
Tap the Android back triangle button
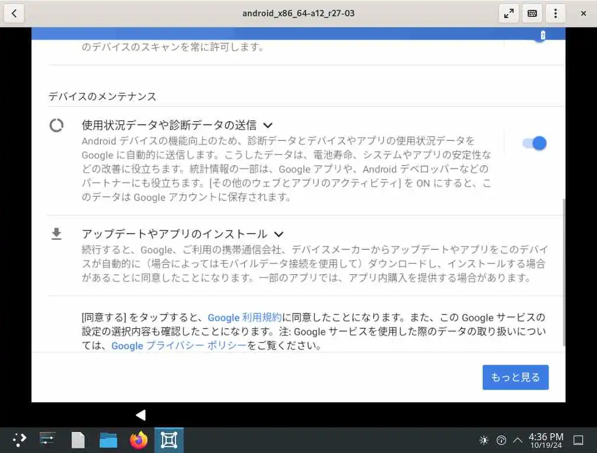point(141,415)
